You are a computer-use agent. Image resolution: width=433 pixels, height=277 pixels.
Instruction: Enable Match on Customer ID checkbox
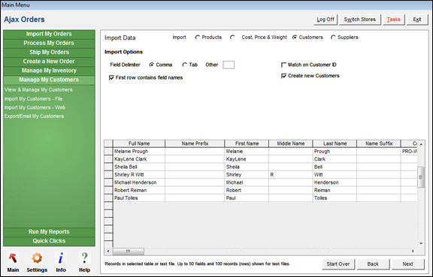(x=283, y=65)
